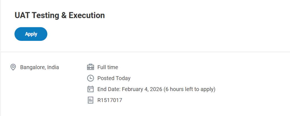Click the 6 hours left to apply note
Image resolution: width=290 pixels, height=116 pixels.
190,89
